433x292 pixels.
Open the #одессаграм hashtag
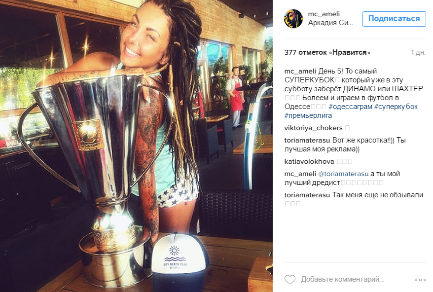click(351, 107)
